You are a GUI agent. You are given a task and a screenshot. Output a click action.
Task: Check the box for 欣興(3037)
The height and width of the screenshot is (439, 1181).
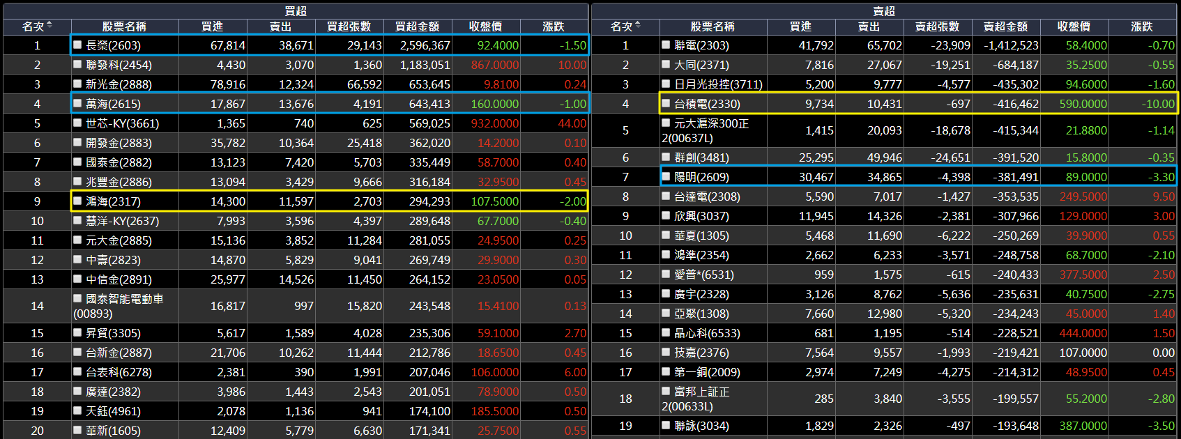(x=666, y=215)
